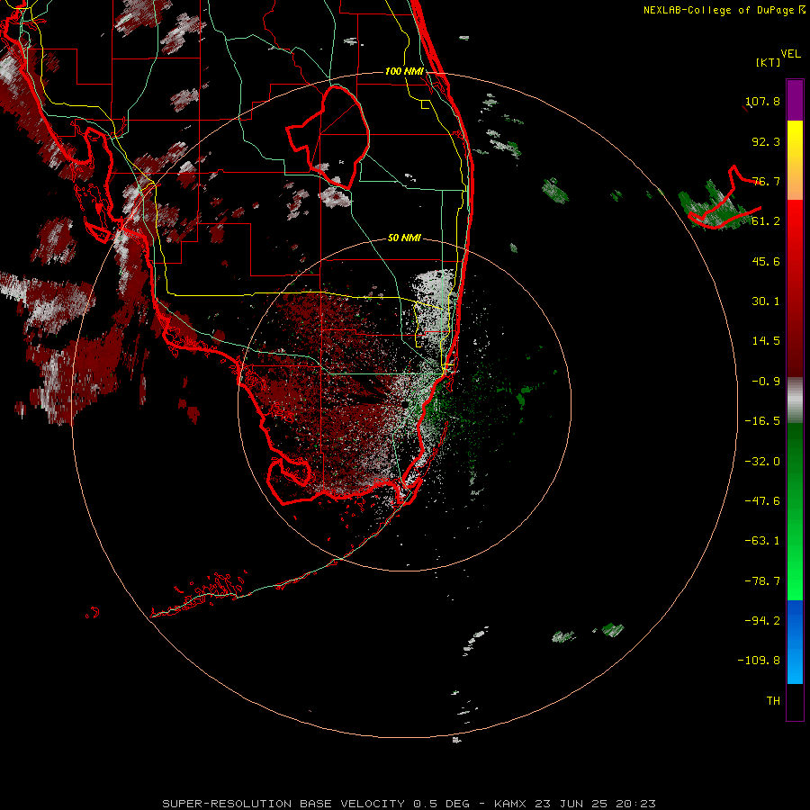Click the 14.5 velocity legend value

[x=766, y=341]
